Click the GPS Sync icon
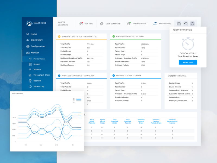The width and height of the screenshot is (217, 163). 81,24
